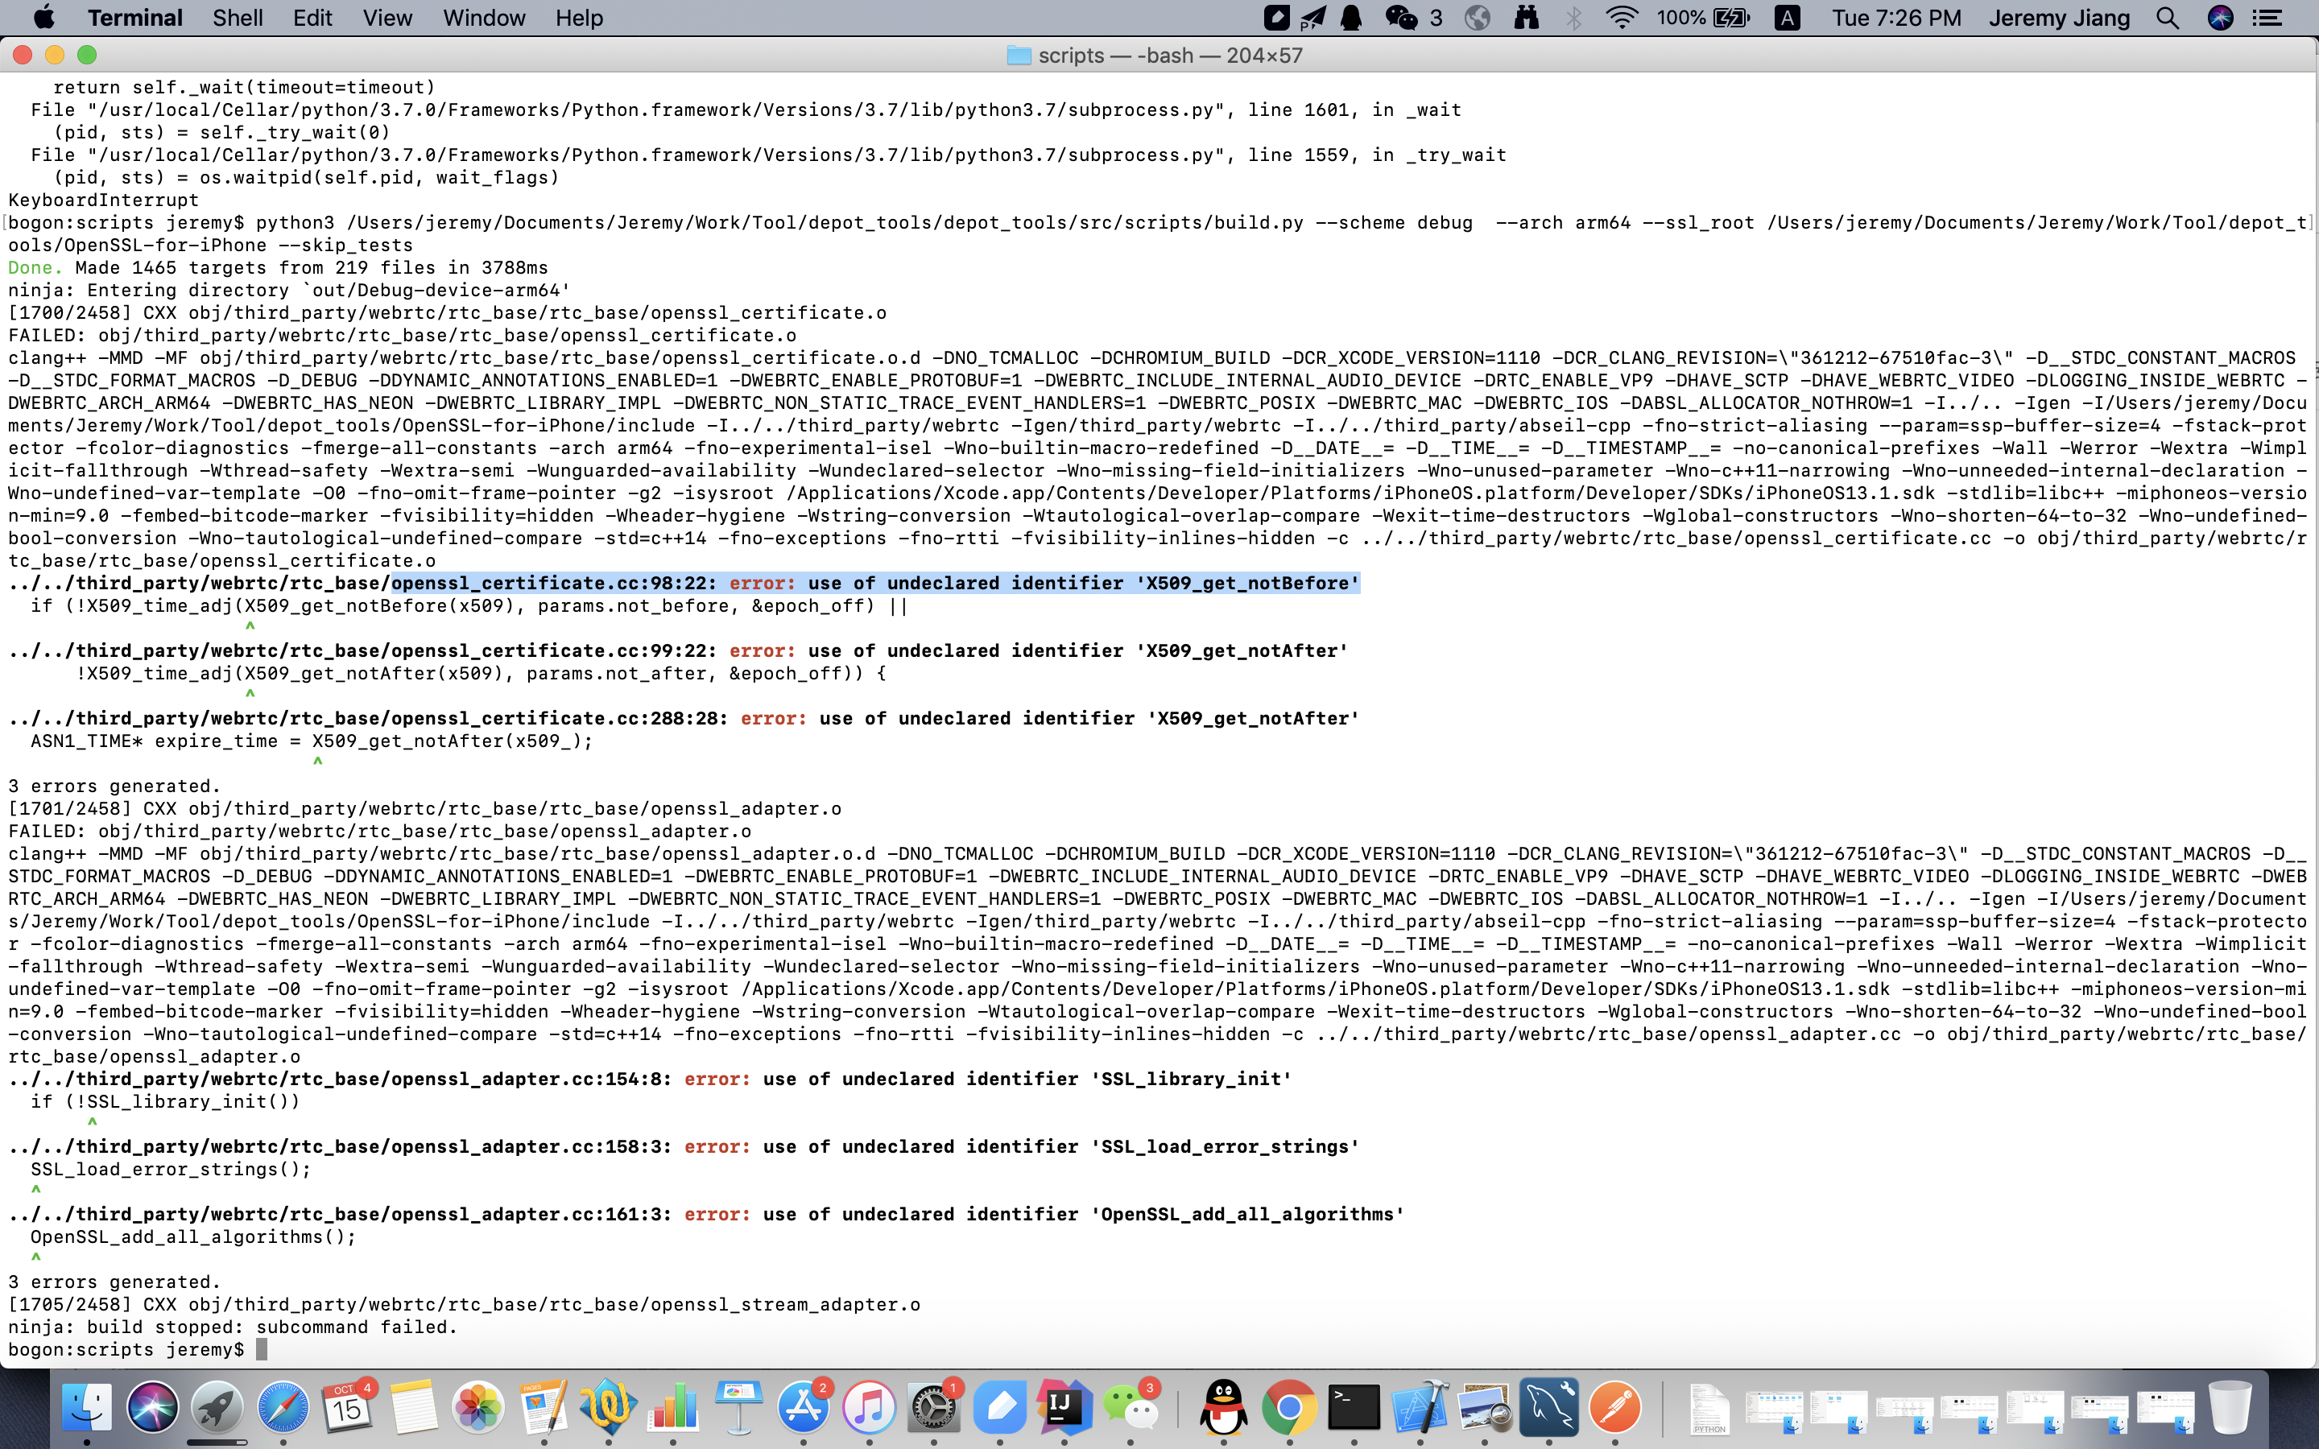Open the Trash in the Dock
2319x1449 pixels.
(x=2230, y=1408)
